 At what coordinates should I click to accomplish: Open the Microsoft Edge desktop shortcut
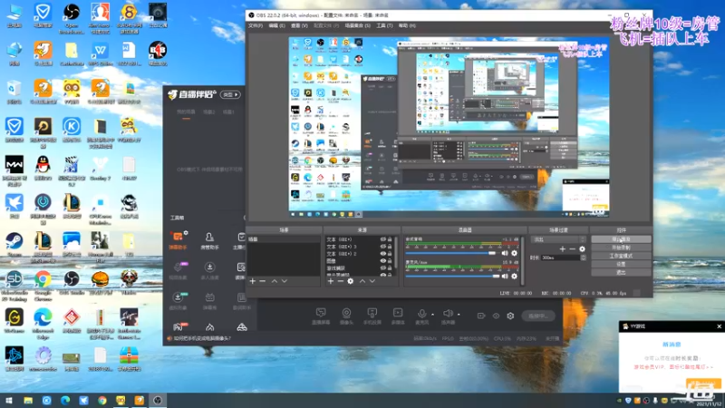coord(43,322)
